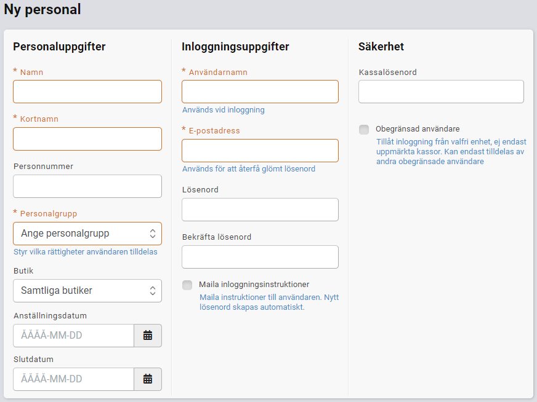Select the Bekräfta lösenord field
Image resolution: width=537 pixels, height=402 pixels.
[x=260, y=257]
